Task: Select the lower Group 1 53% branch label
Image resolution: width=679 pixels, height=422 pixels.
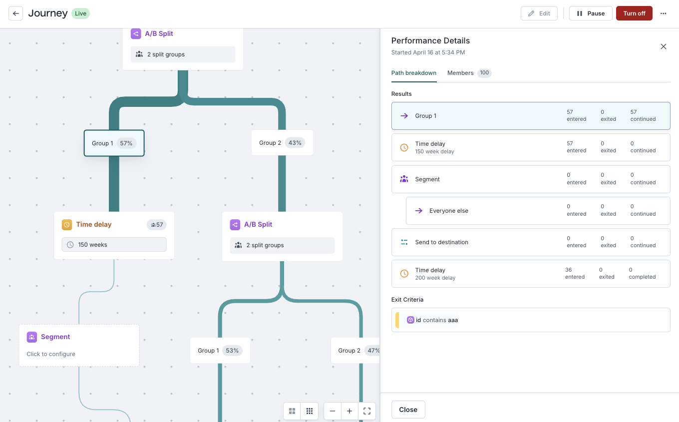Action: 220,351
